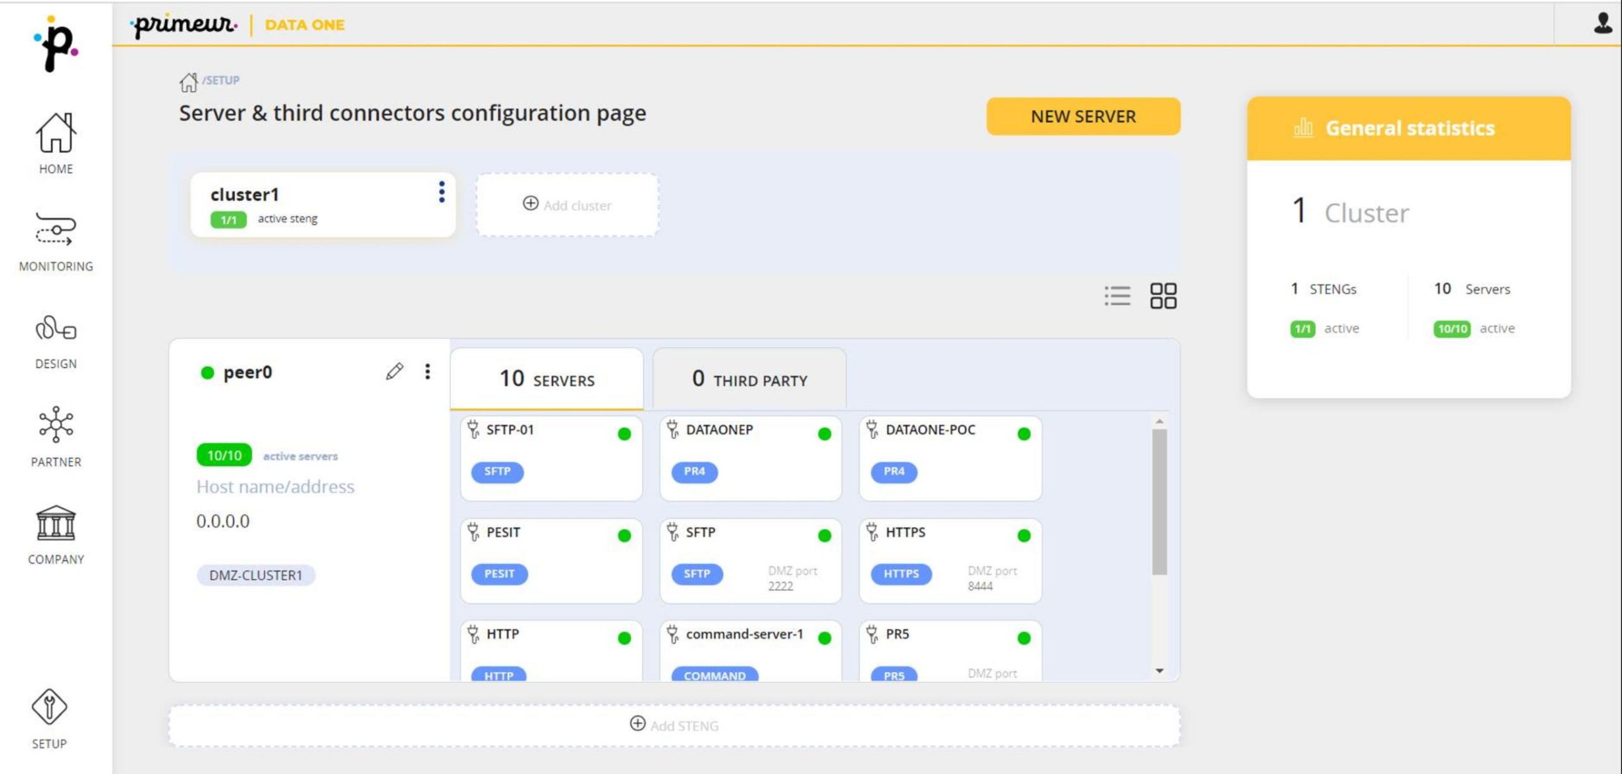Edit peer0 with the pencil icon

point(394,371)
